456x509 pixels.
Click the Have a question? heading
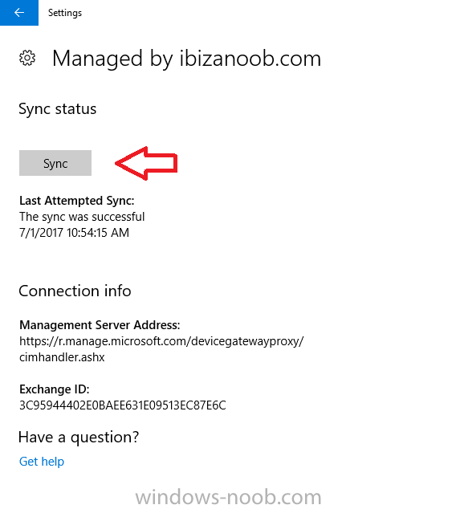[79, 437]
